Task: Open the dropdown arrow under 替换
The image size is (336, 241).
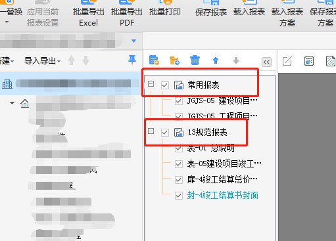Action: tap(7, 22)
